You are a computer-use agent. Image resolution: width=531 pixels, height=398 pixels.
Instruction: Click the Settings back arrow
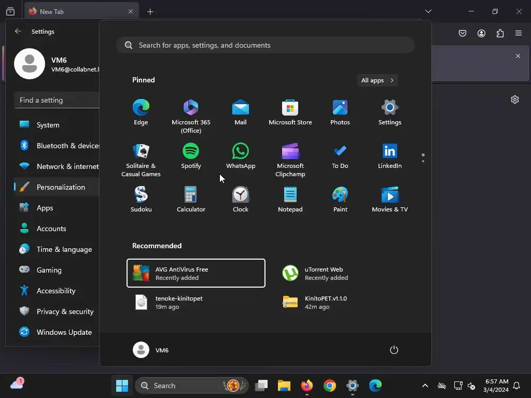pos(18,31)
